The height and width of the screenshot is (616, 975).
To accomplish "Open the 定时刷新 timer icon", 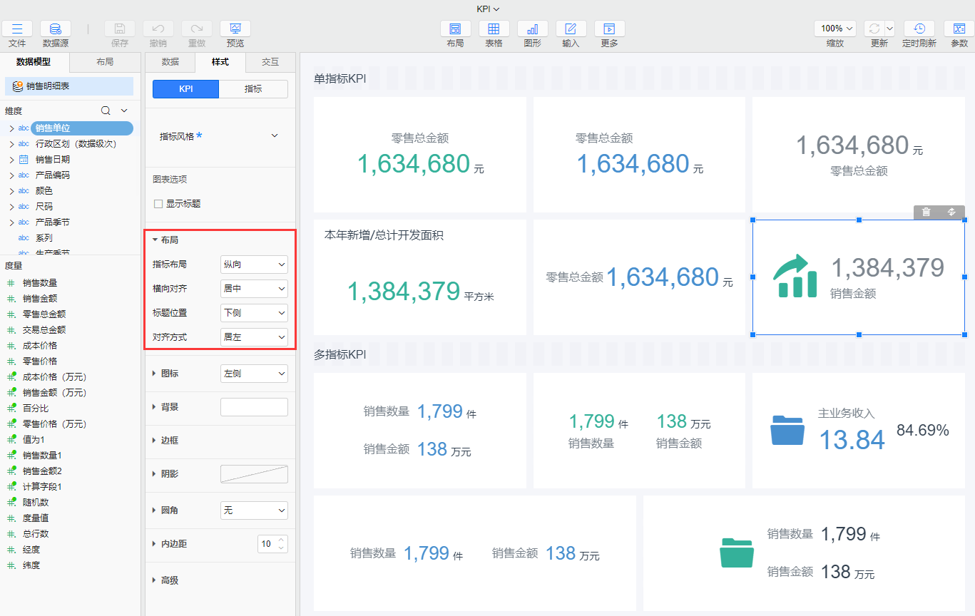I will [x=919, y=29].
